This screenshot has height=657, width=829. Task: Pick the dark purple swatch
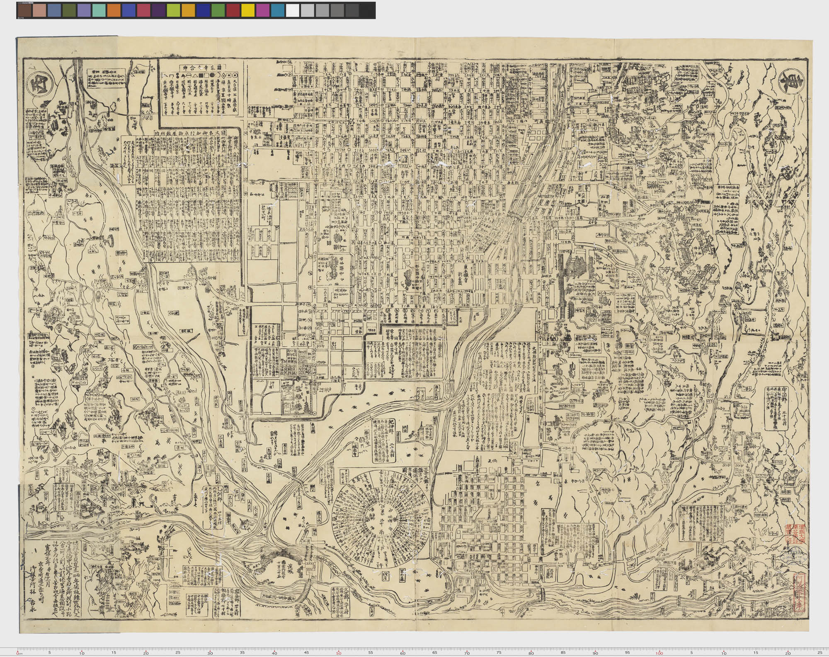coord(158,11)
